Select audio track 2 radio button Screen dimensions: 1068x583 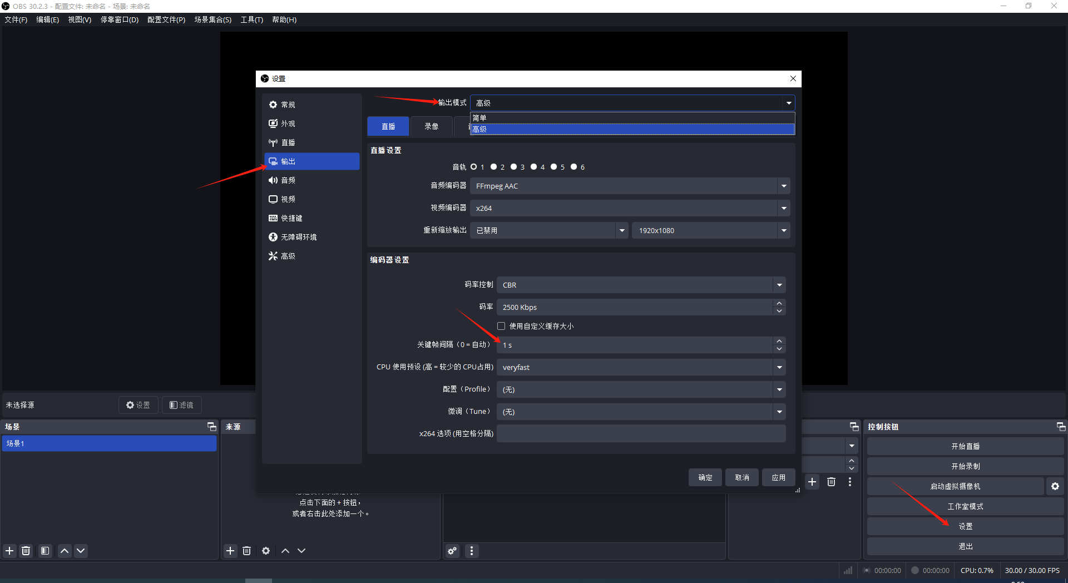click(494, 167)
